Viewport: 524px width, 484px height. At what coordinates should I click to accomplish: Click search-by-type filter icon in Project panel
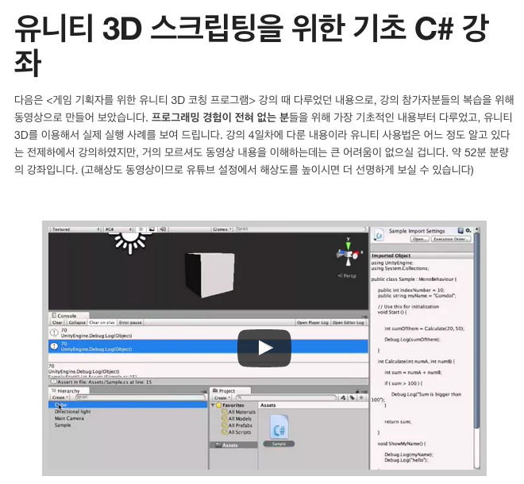point(344,398)
